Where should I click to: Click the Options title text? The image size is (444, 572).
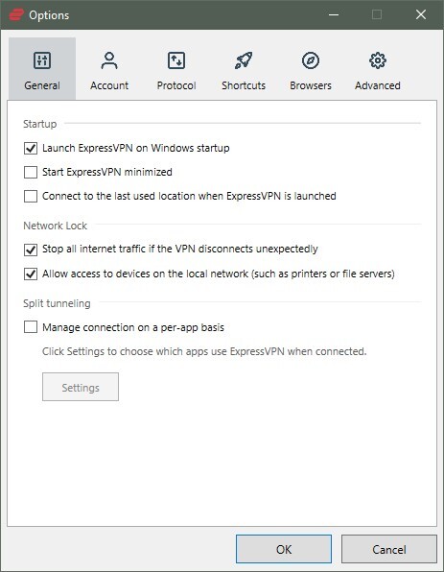click(x=49, y=15)
